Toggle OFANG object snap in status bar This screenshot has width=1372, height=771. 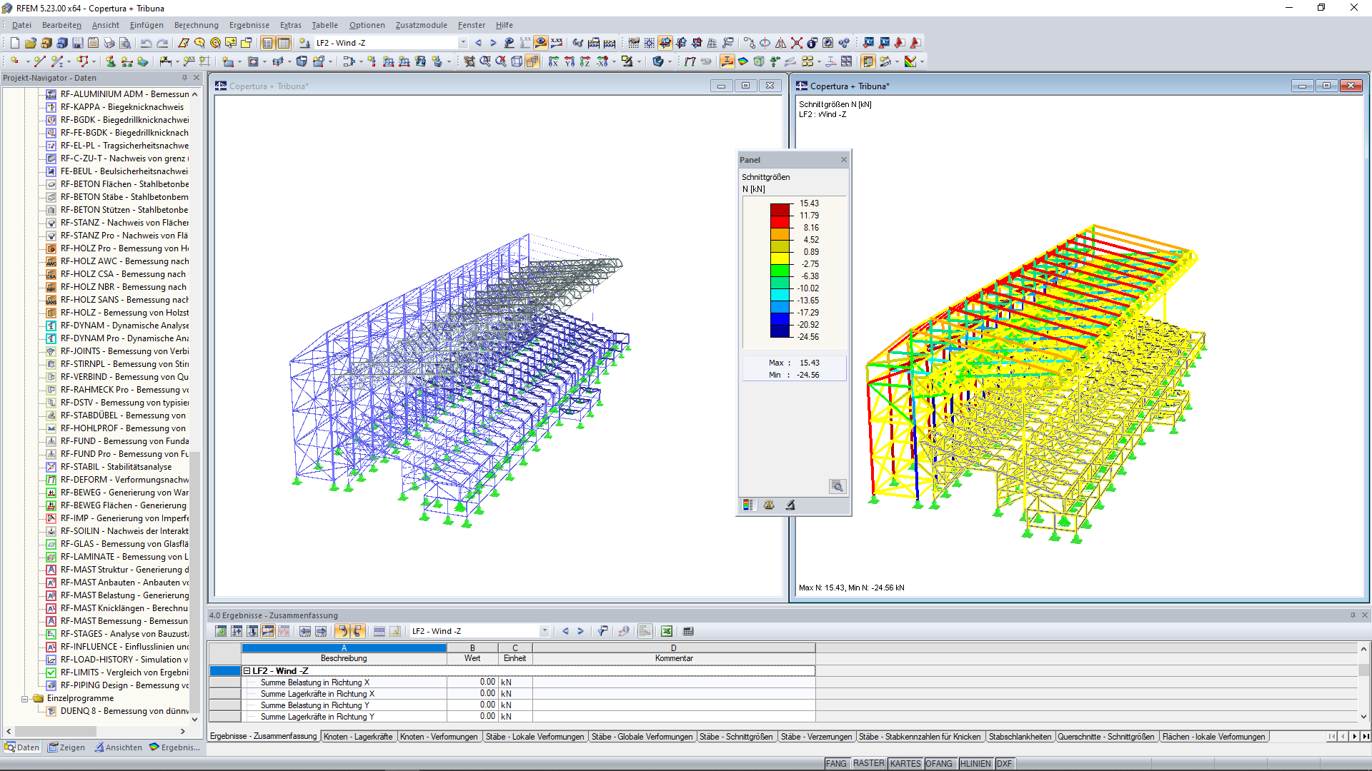point(939,763)
